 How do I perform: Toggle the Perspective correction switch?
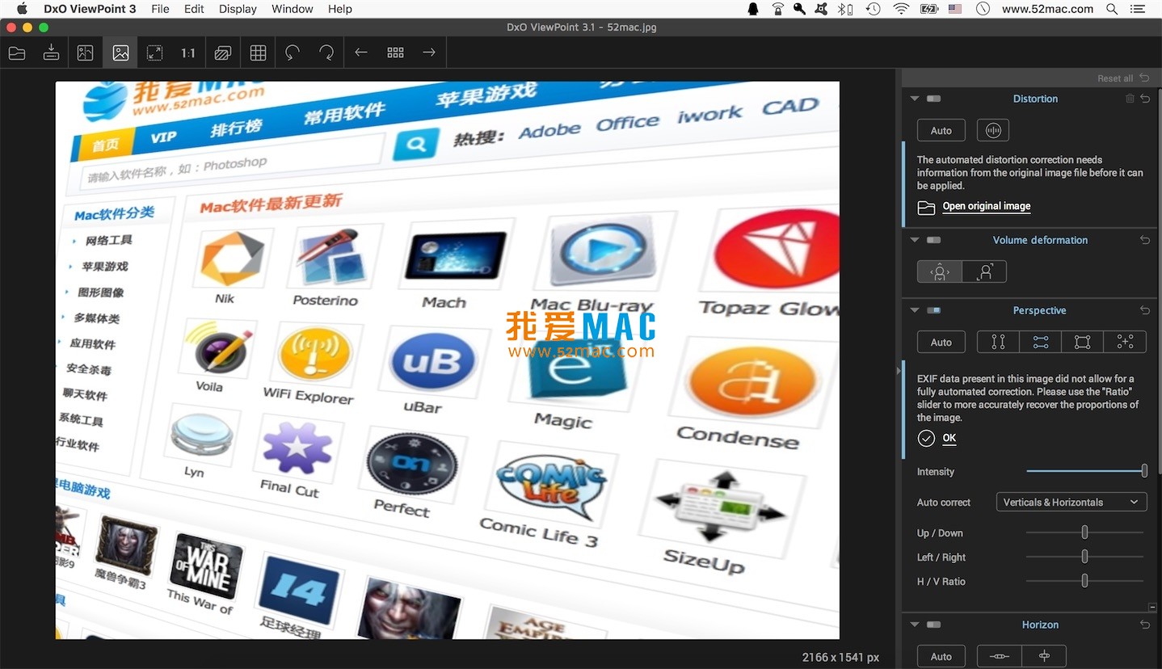(x=933, y=310)
